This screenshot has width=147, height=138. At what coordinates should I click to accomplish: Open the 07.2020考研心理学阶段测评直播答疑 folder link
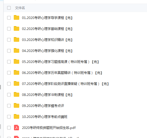[x=65, y=84]
